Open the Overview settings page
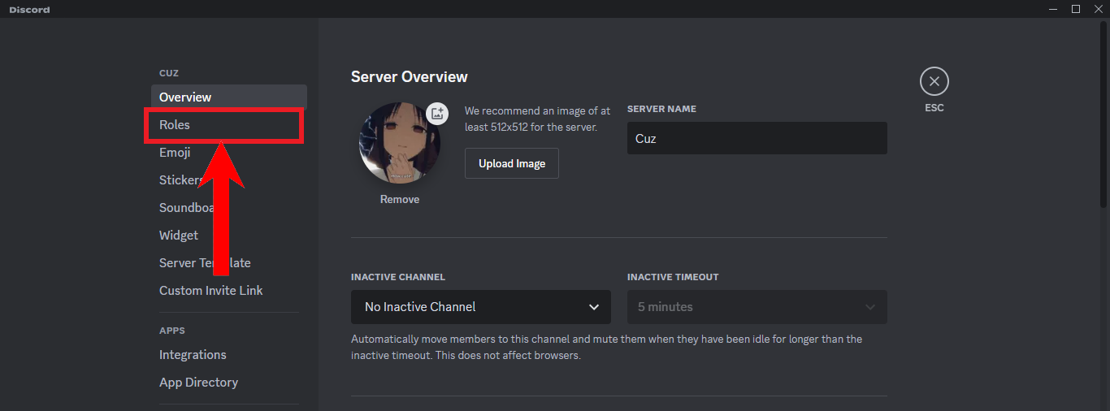Image resolution: width=1110 pixels, height=411 pixels. [229, 97]
